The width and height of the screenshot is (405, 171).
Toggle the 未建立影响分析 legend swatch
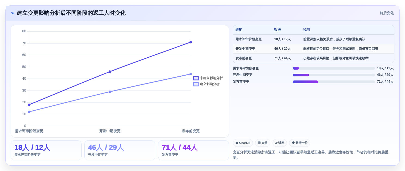196,78
